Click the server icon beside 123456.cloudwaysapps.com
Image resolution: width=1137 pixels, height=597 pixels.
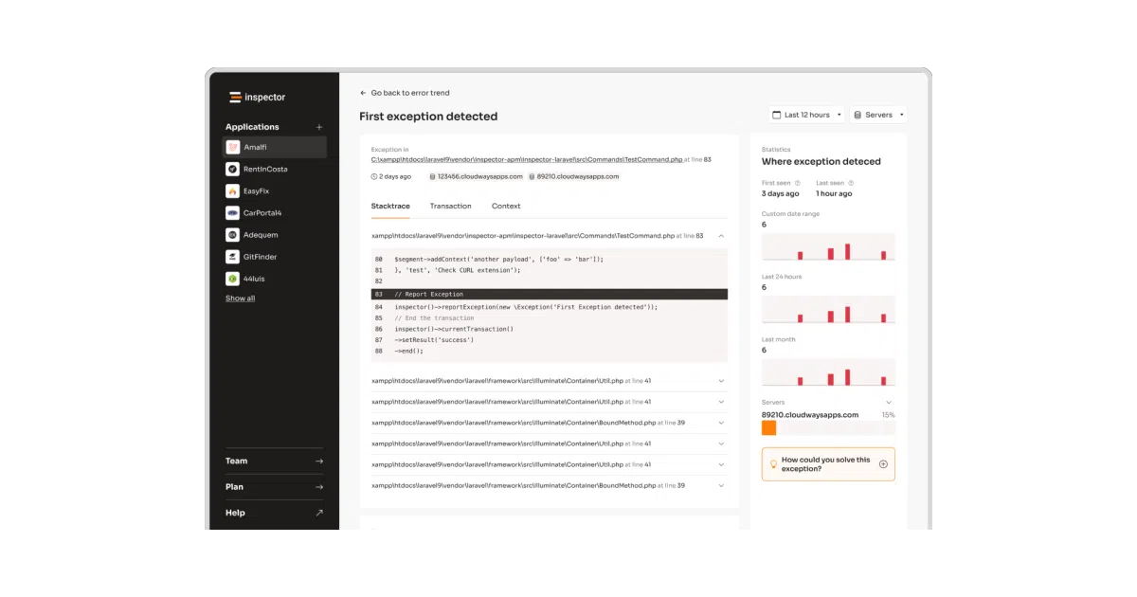tap(432, 176)
